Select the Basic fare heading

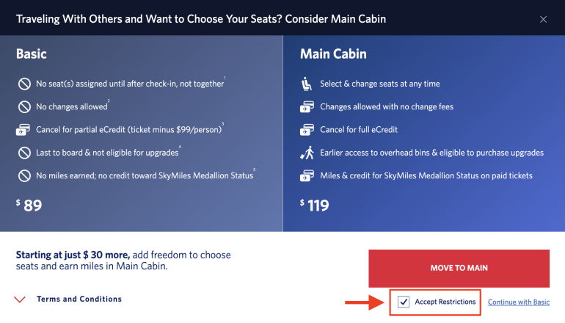point(32,54)
